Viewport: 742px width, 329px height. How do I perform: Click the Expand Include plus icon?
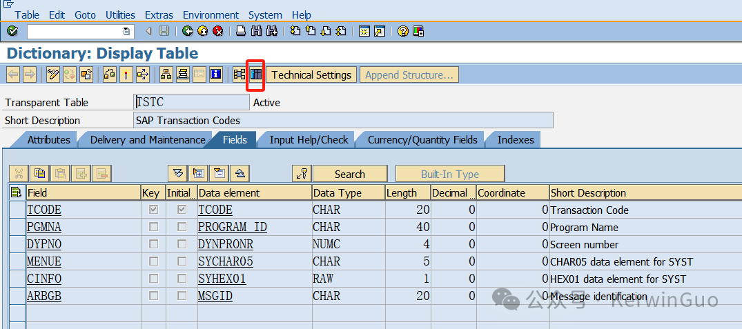pos(198,174)
